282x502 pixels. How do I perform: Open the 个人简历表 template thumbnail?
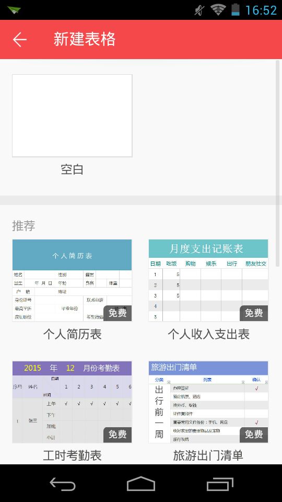pyautogui.click(x=72, y=280)
